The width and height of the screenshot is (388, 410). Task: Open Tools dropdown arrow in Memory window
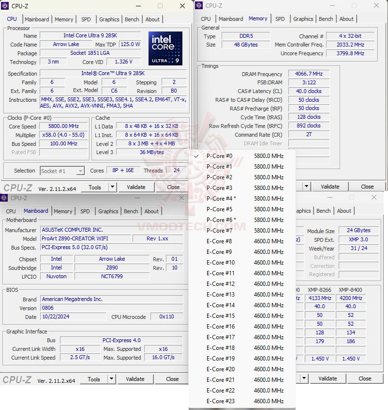306,187
